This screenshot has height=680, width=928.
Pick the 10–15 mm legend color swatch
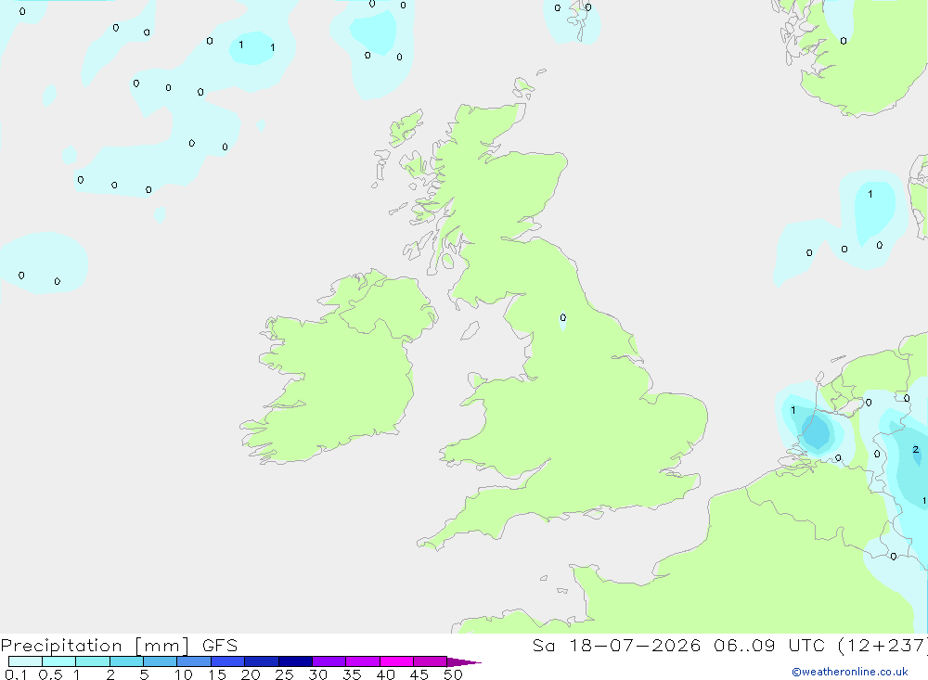click(194, 661)
